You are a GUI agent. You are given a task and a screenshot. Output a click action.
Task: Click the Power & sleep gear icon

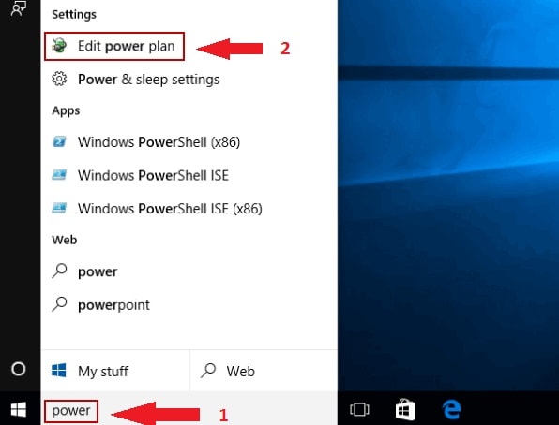coord(59,79)
